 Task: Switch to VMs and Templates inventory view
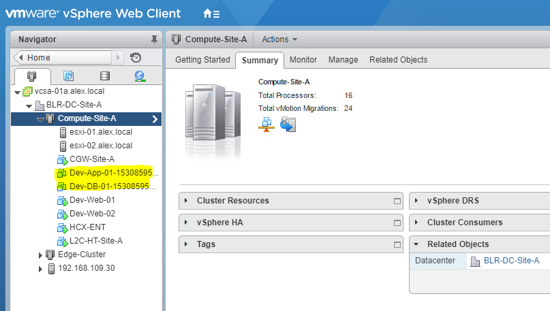[x=68, y=76]
